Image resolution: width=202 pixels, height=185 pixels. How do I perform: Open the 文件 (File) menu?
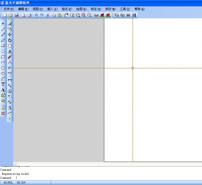(x=9, y=9)
